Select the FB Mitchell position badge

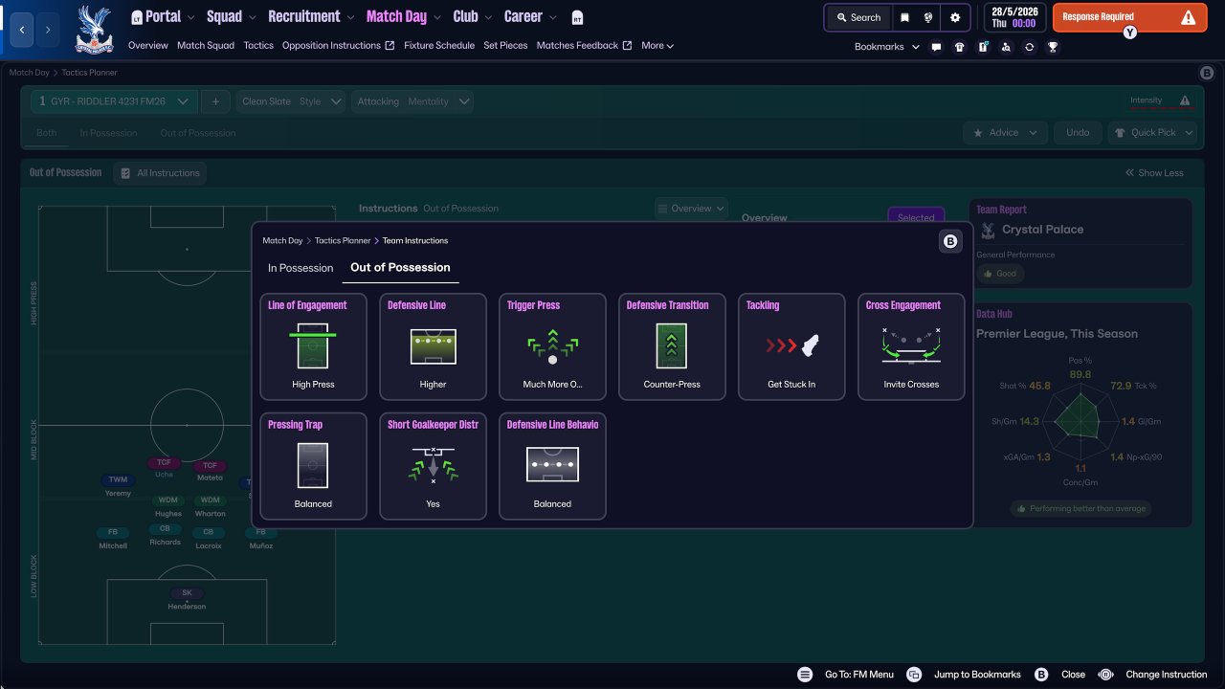tap(113, 532)
